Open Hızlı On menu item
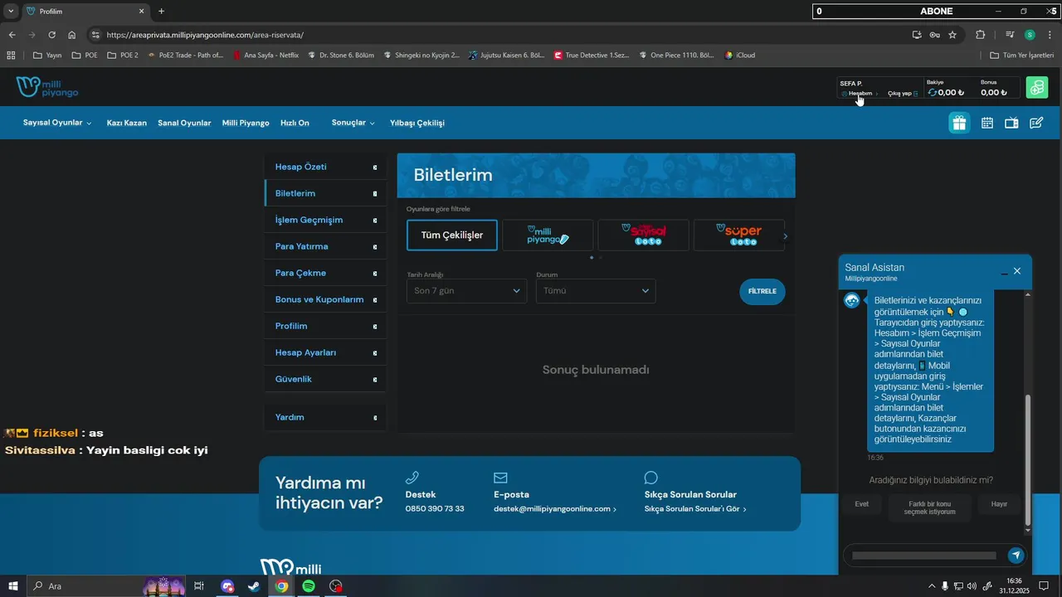The width and height of the screenshot is (1062, 597). pyautogui.click(x=295, y=123)
